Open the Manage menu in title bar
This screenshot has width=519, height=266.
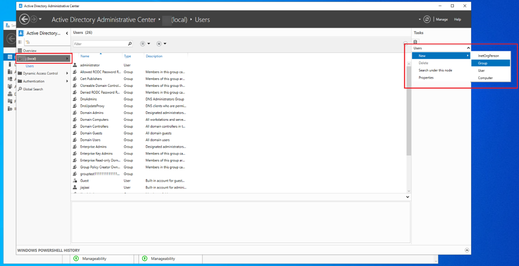(x=442, y=19)
